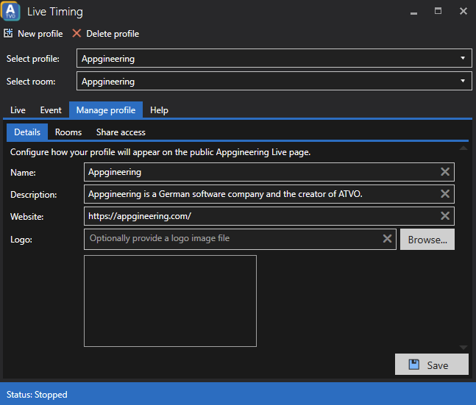Click the New profile plus icon
Image resolution: width=476 pixels, height=405 pixels.
(8, 33)
